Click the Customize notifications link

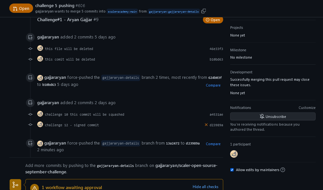click(307, 108)
